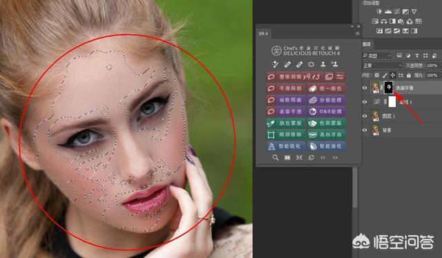442x258 pixels.
Task: Click the 美白牙齿 teeth whitening button
Action: tap(326, 135)
